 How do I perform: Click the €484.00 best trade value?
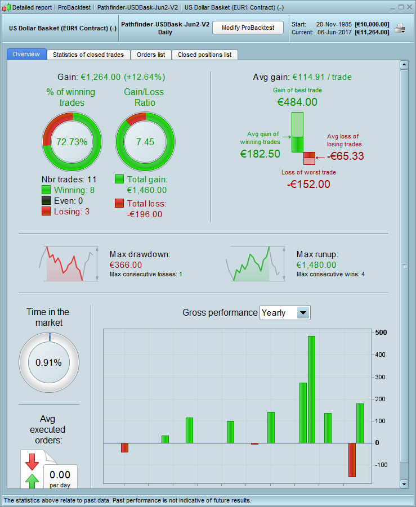tap(297, 102)
